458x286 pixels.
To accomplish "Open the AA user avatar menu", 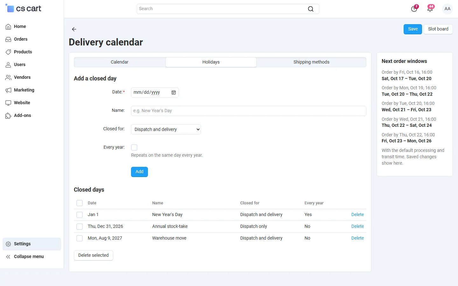I will [x=447, y=9].
